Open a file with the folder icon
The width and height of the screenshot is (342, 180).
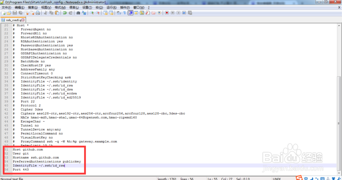(x=9, y=13)
